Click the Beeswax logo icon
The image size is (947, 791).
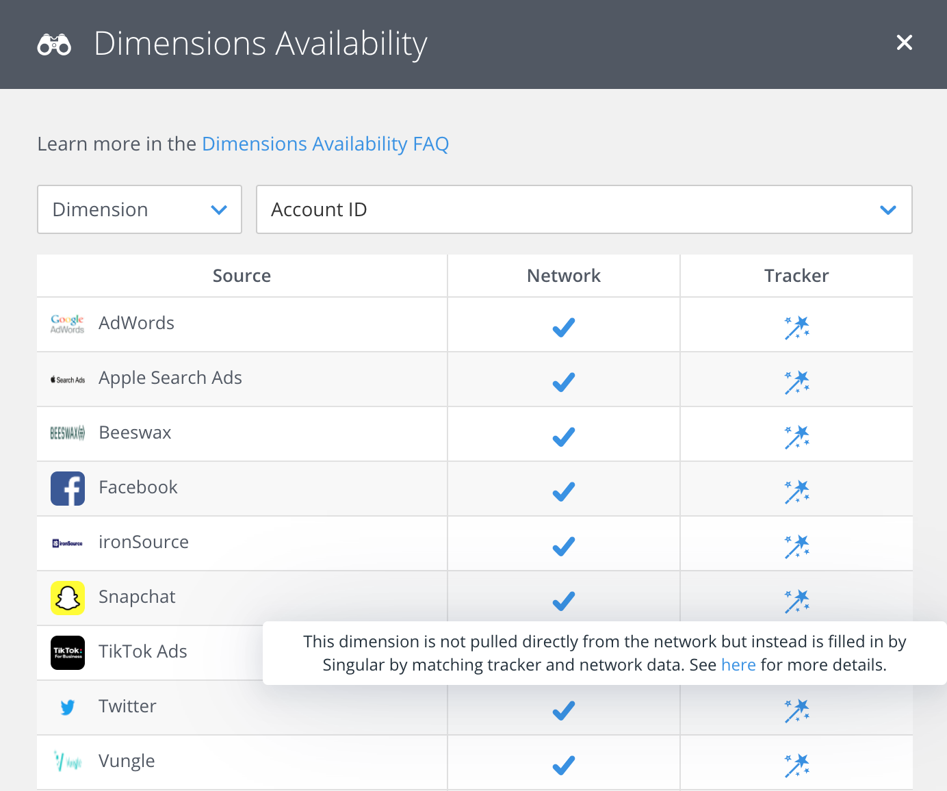(x=67, y=432)
